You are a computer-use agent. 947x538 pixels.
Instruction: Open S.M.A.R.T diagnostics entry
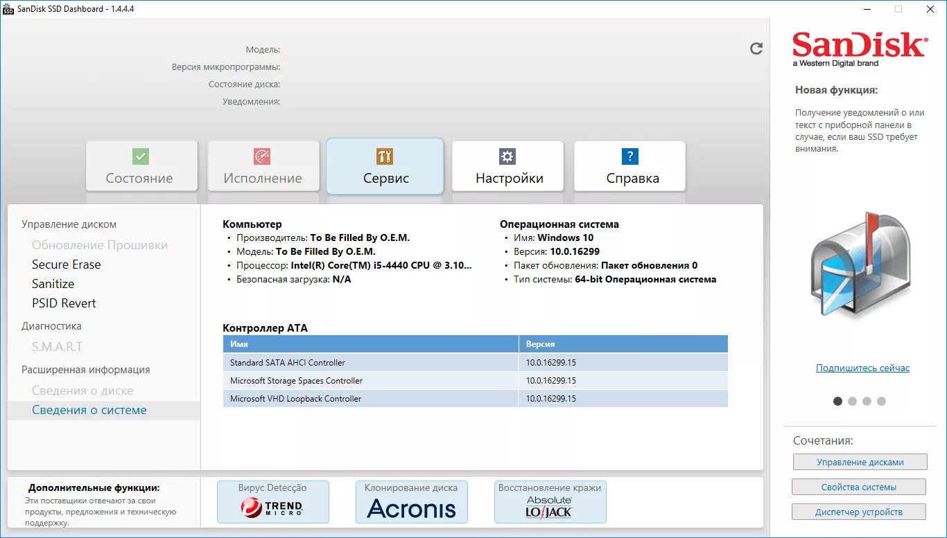[x=57, y=346]
